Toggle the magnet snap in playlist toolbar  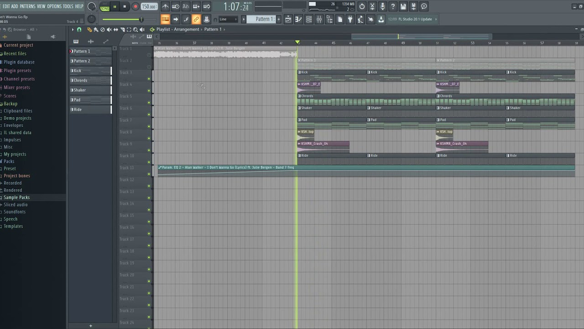pos(79,29)
